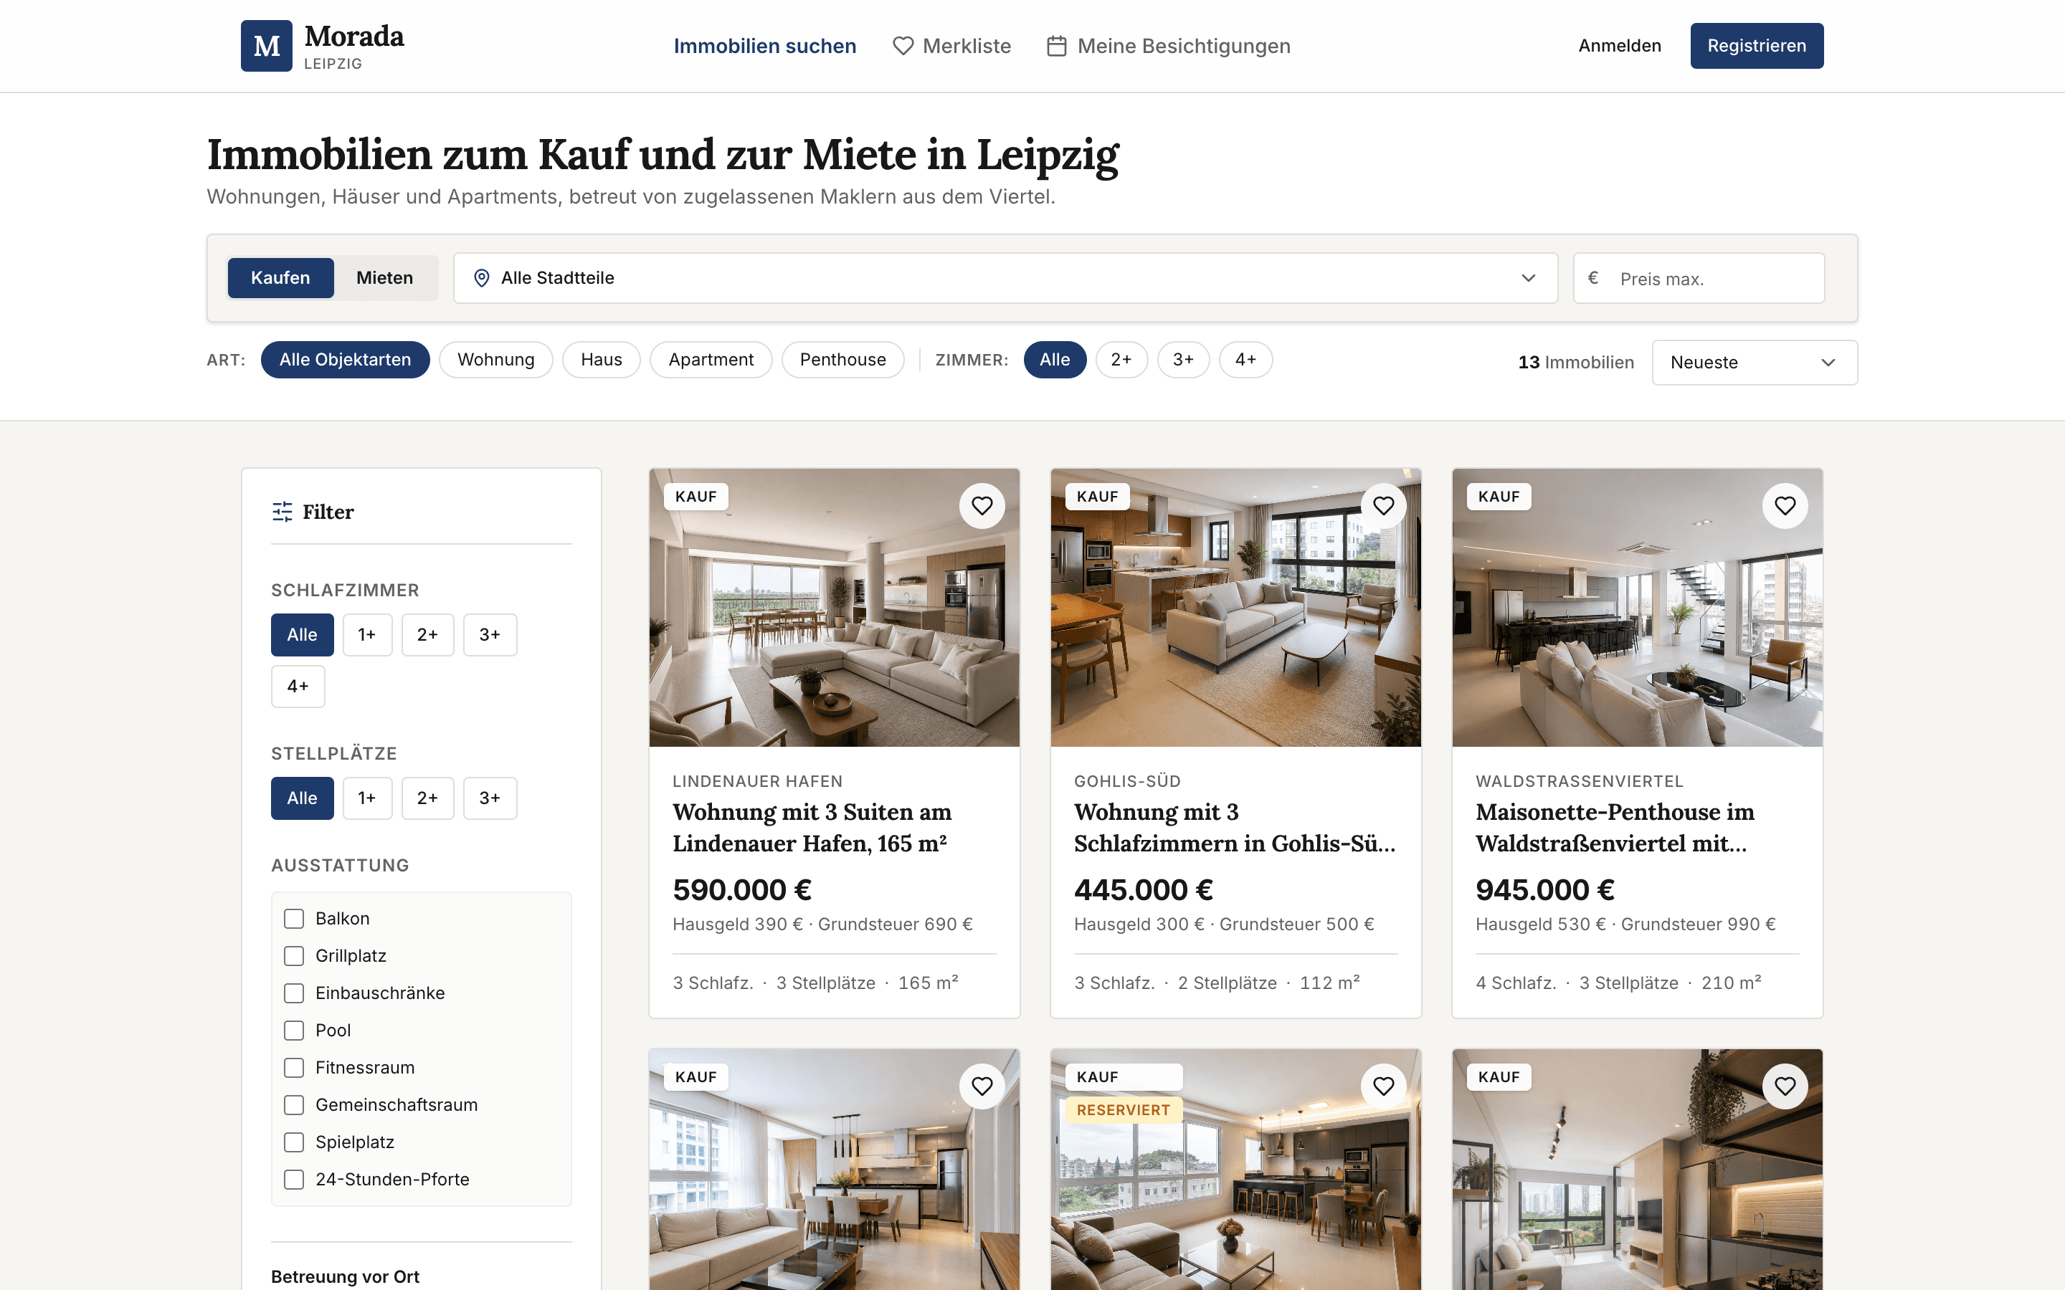Click the heart icon beside Merkliste
This screenshot has width=2065, height=1290.
pos(903,46)
